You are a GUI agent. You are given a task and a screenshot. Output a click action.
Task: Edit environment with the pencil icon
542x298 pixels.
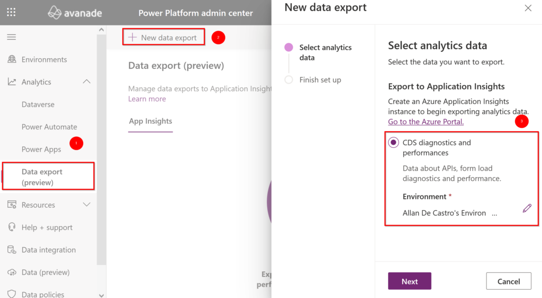pyautogui.click(x=527, y=208)
